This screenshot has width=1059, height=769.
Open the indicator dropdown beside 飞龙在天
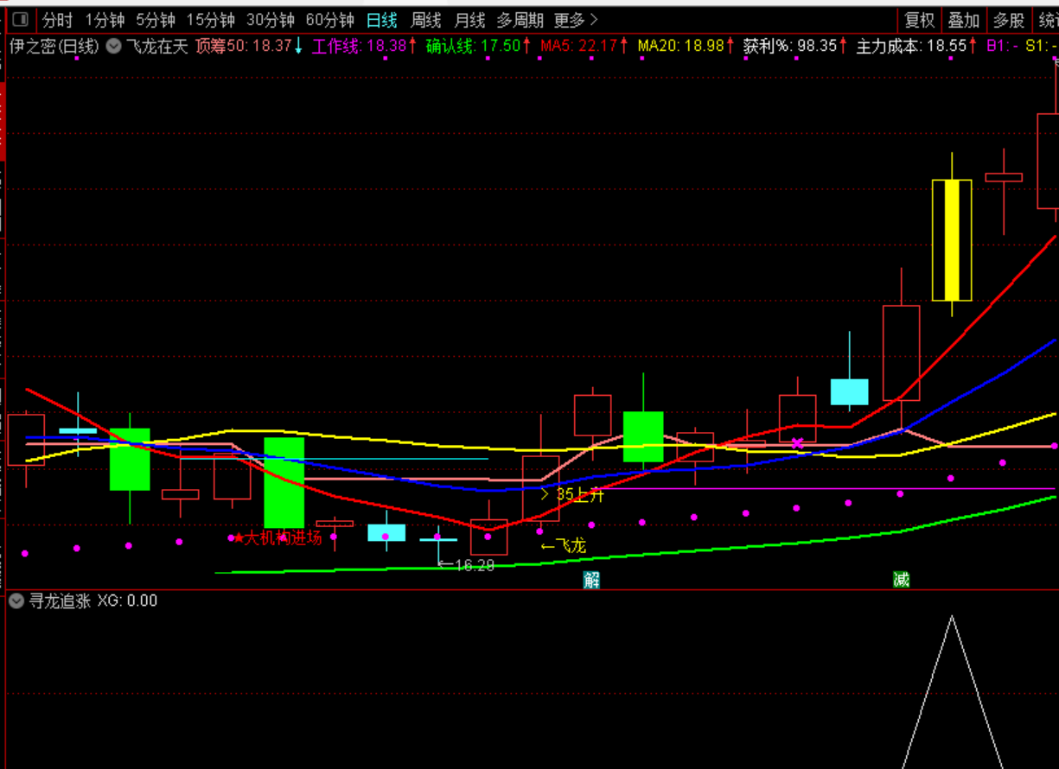pos(113,47)
